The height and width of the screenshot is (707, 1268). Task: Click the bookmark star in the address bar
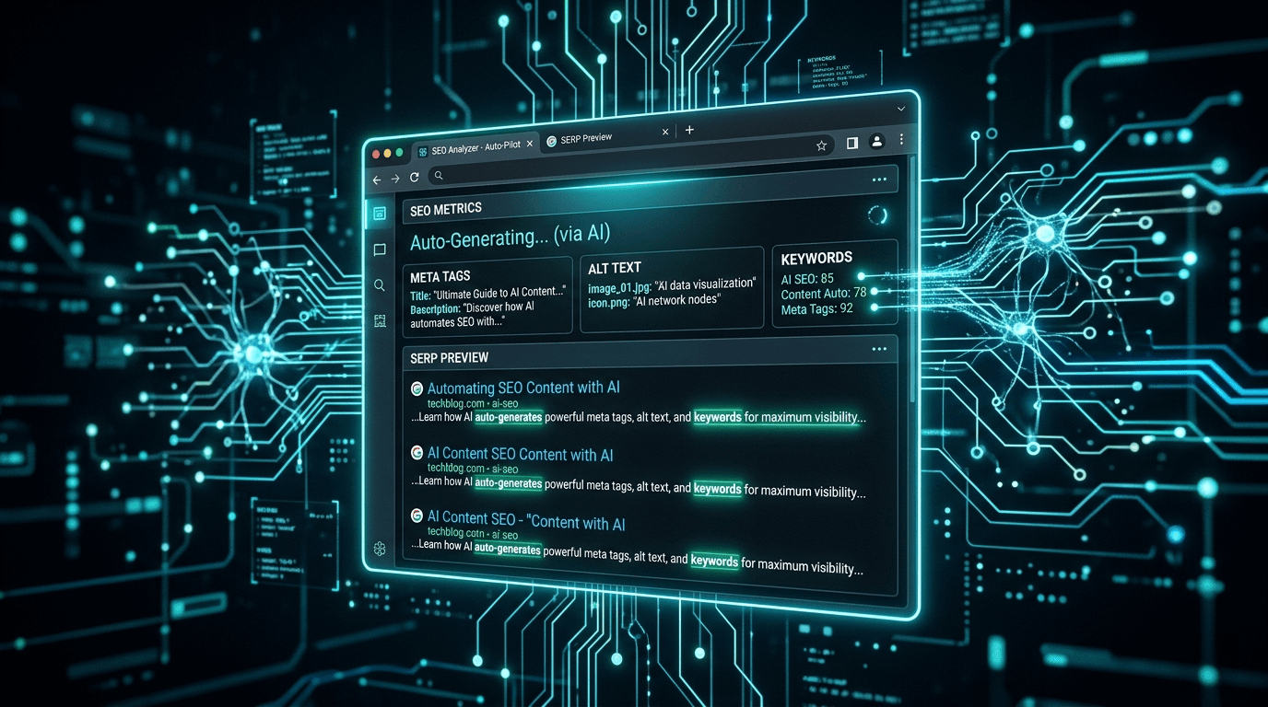click(820, 145)
